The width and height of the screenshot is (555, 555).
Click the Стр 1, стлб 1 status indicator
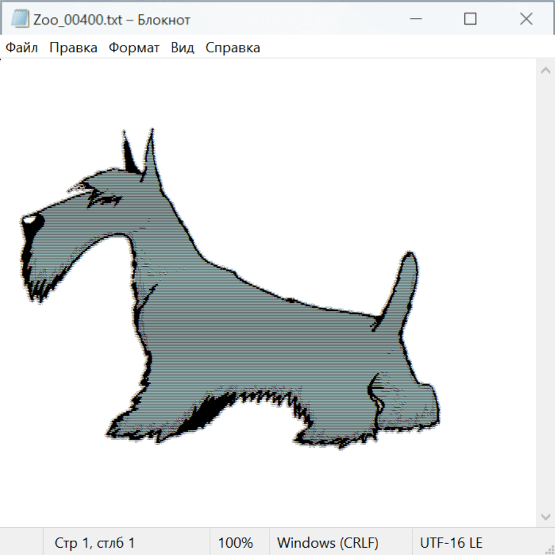click(x=95, y=543)
